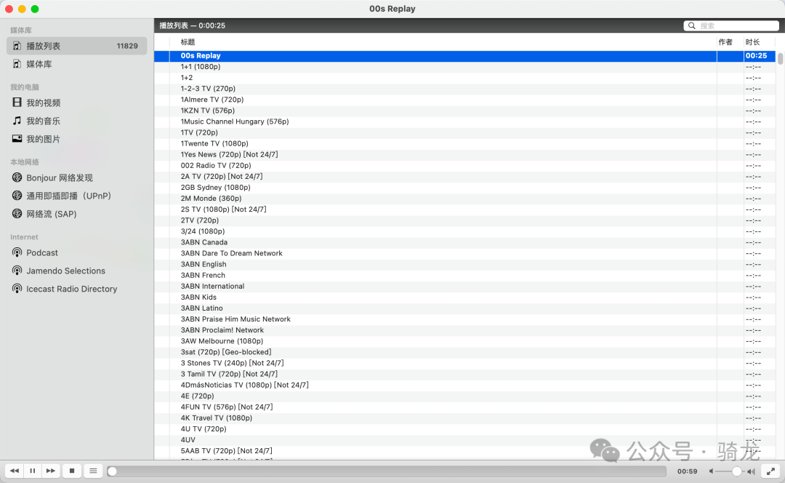The height and width of the screenshot is (483, 785).
Task: Click the playback progress bar
Action: click(387, 471)
